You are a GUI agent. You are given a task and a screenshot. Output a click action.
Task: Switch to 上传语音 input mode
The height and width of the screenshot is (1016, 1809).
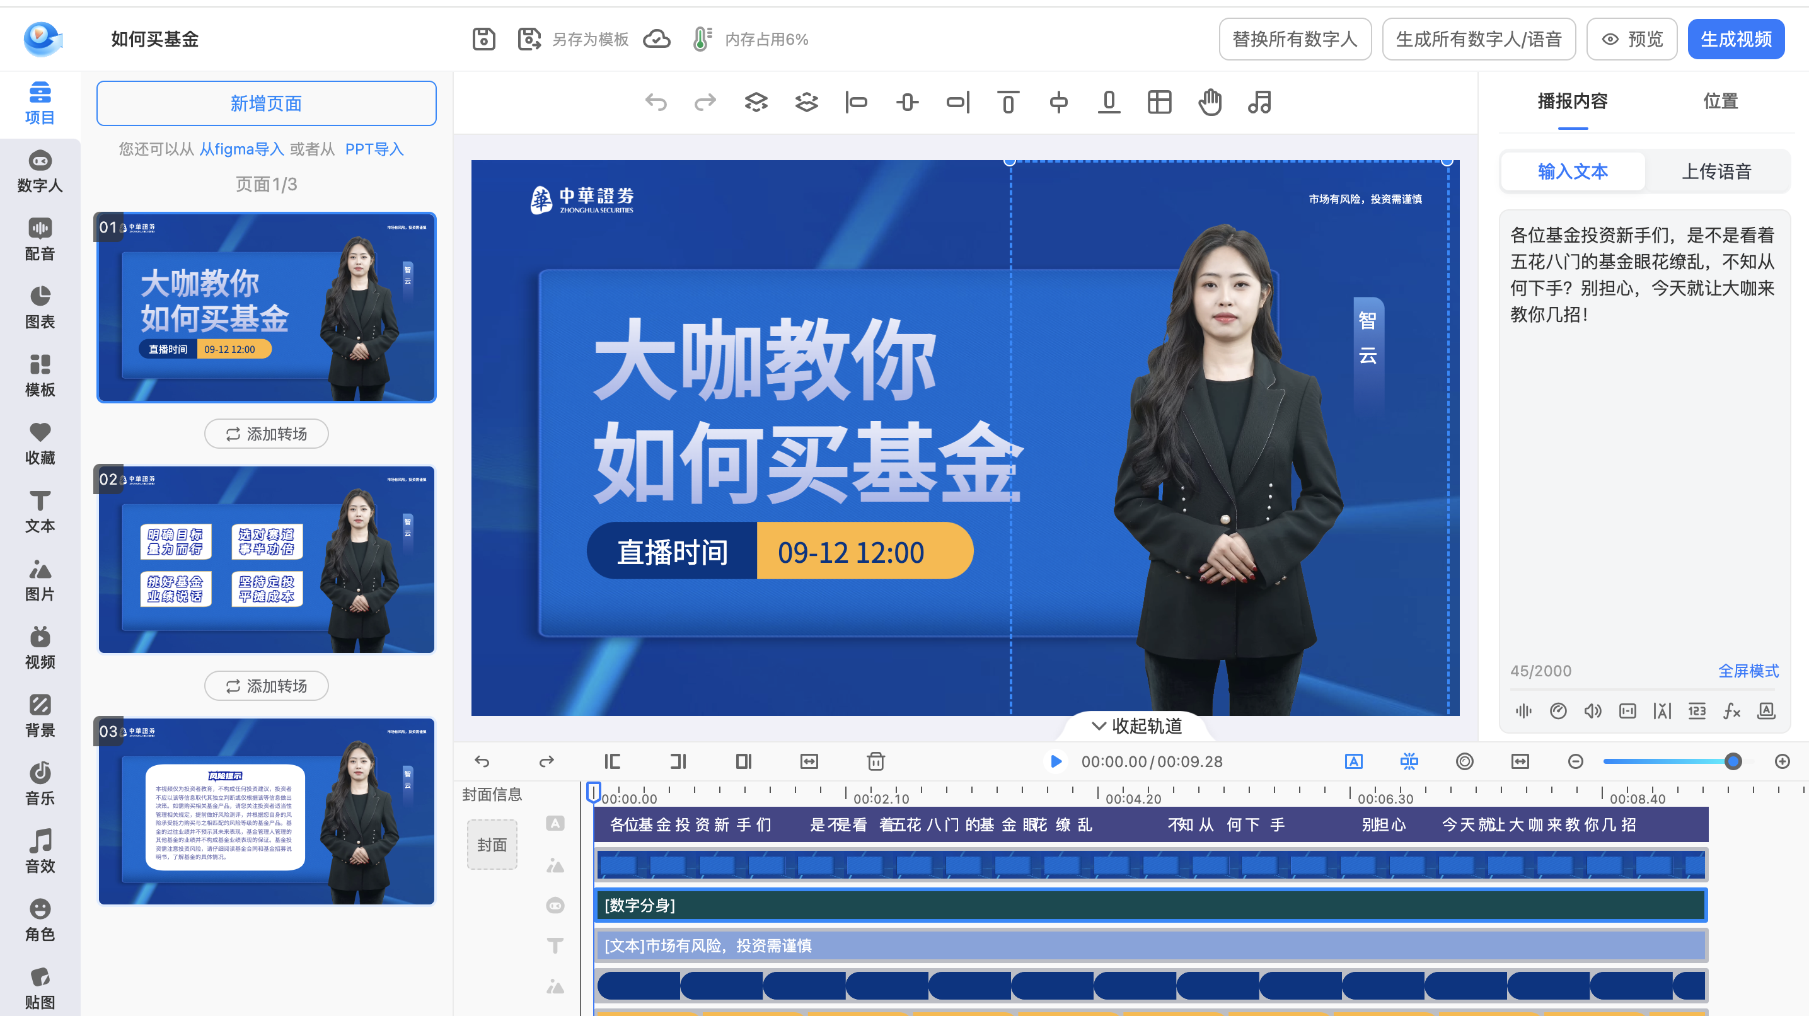point(1716,171)
